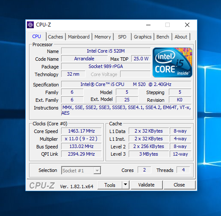Click the Core Speed value 1463.17 MHz
This screenshot has height=216, width=221.
[81, 131]
